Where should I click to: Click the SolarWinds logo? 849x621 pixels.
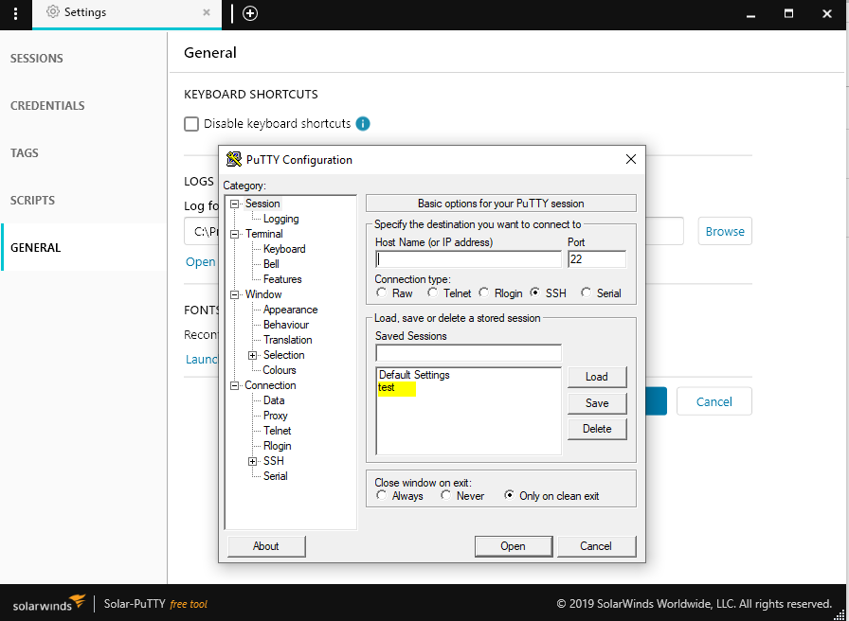[48, 603]
